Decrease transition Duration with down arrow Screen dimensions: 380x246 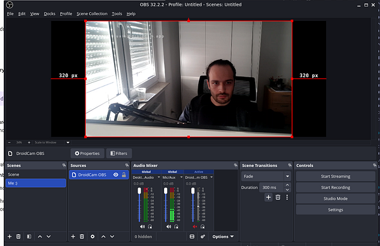(x=288, y=190)
